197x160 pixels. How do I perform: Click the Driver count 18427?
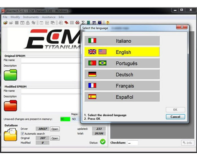[x=43, y=129]
